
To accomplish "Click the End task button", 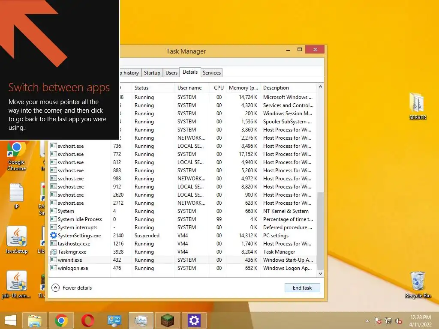I will 302,287.
